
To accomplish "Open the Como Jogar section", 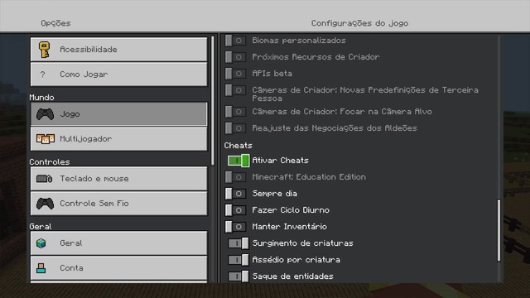I will point(118,74).
